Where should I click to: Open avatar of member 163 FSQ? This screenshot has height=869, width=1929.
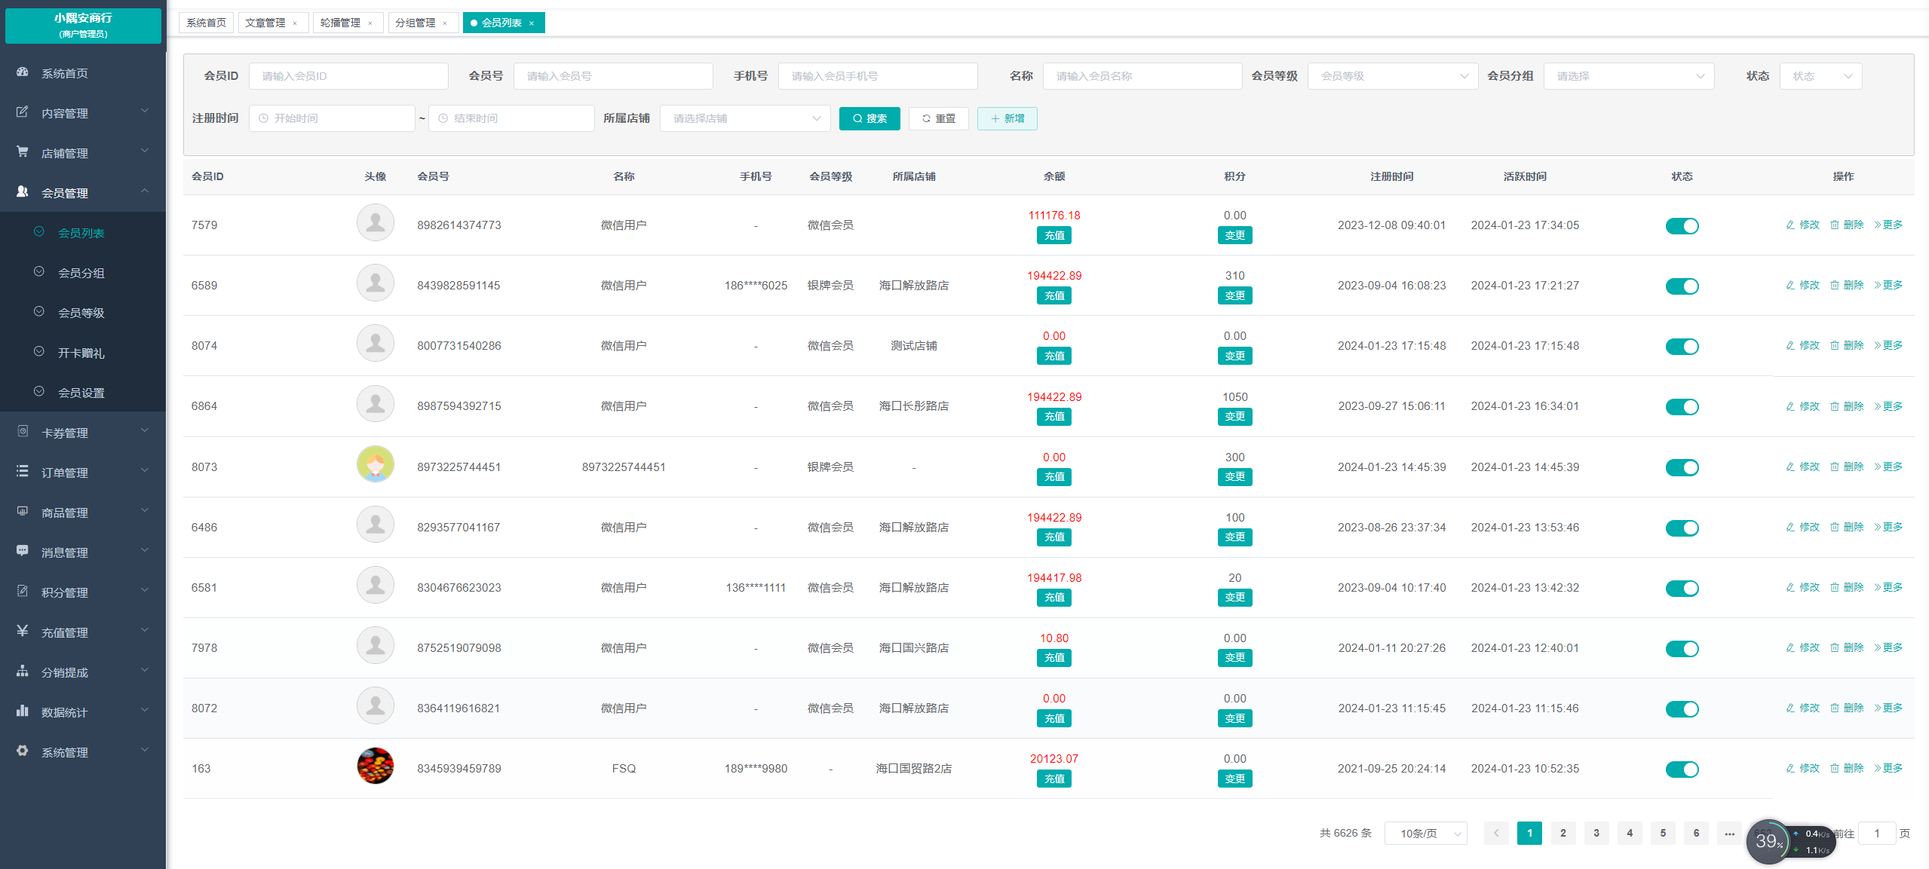(376, 766)
